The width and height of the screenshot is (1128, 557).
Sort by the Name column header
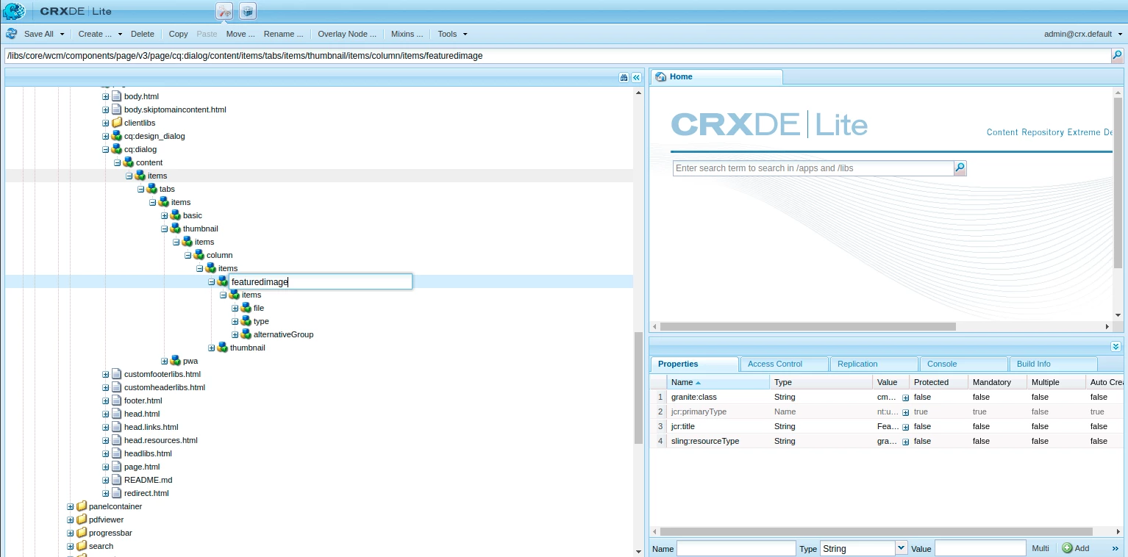click(718, 382)
